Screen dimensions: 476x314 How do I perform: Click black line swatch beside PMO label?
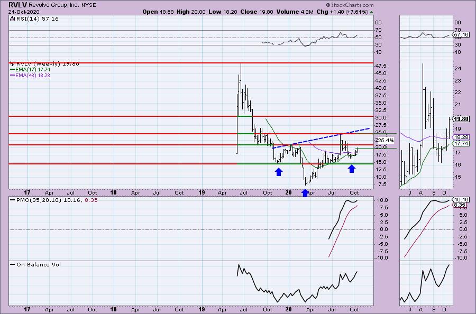pos(12,200)
